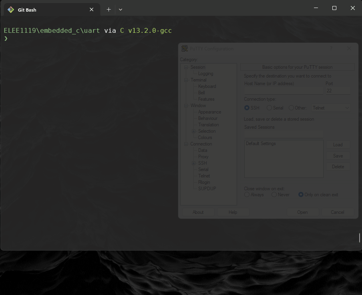The image size is (362, 295).
Task: Close the Git Bash tab
Action: coord(91,10)
